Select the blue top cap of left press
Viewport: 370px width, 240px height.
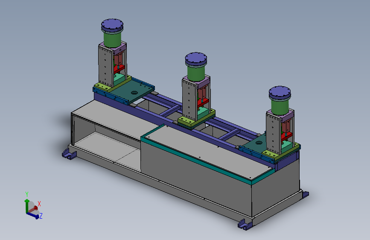click(112, 26)
